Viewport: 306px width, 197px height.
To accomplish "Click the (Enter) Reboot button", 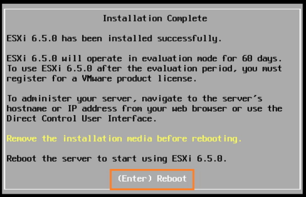I will (x=152, y=179).
